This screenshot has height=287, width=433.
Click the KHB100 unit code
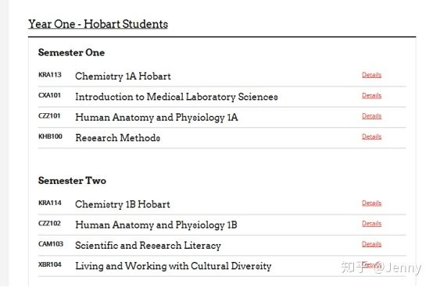(x=50, y=136)
